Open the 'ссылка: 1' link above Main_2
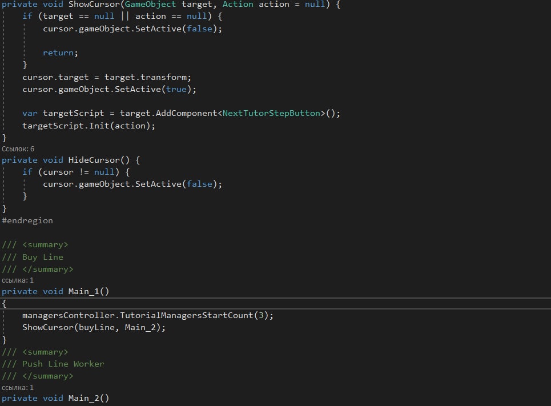 coord(18,388)
